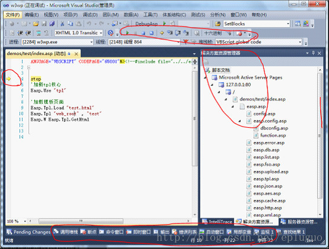Click the browser preview globe icon
329x249 pixels.
pyautogui.click(x=110, y=33)
